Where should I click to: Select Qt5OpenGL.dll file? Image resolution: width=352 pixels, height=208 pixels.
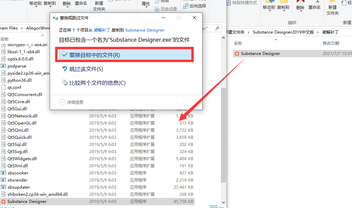click(x=22, y=123)
